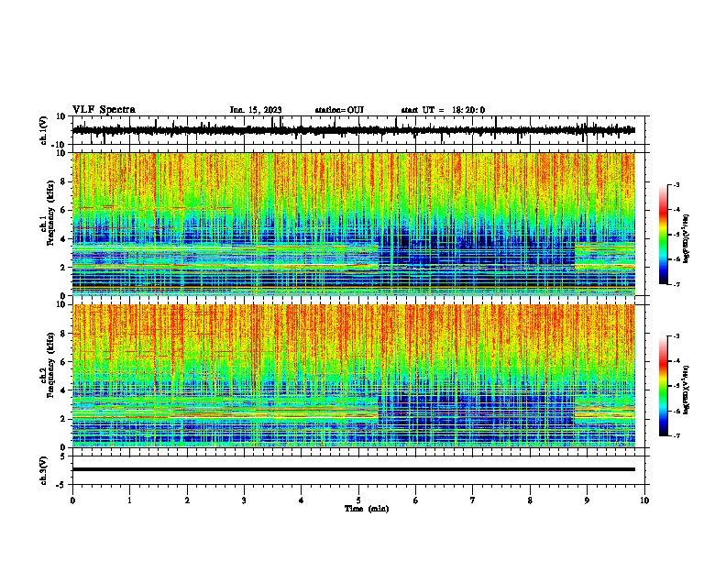726x561 pixels.
Task: Click the time axis tick label "10"
Action: click(x=644, y=500)
